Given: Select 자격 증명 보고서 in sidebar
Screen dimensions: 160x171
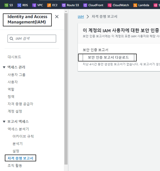Looking at the screenshot, I should coord(21,158).
